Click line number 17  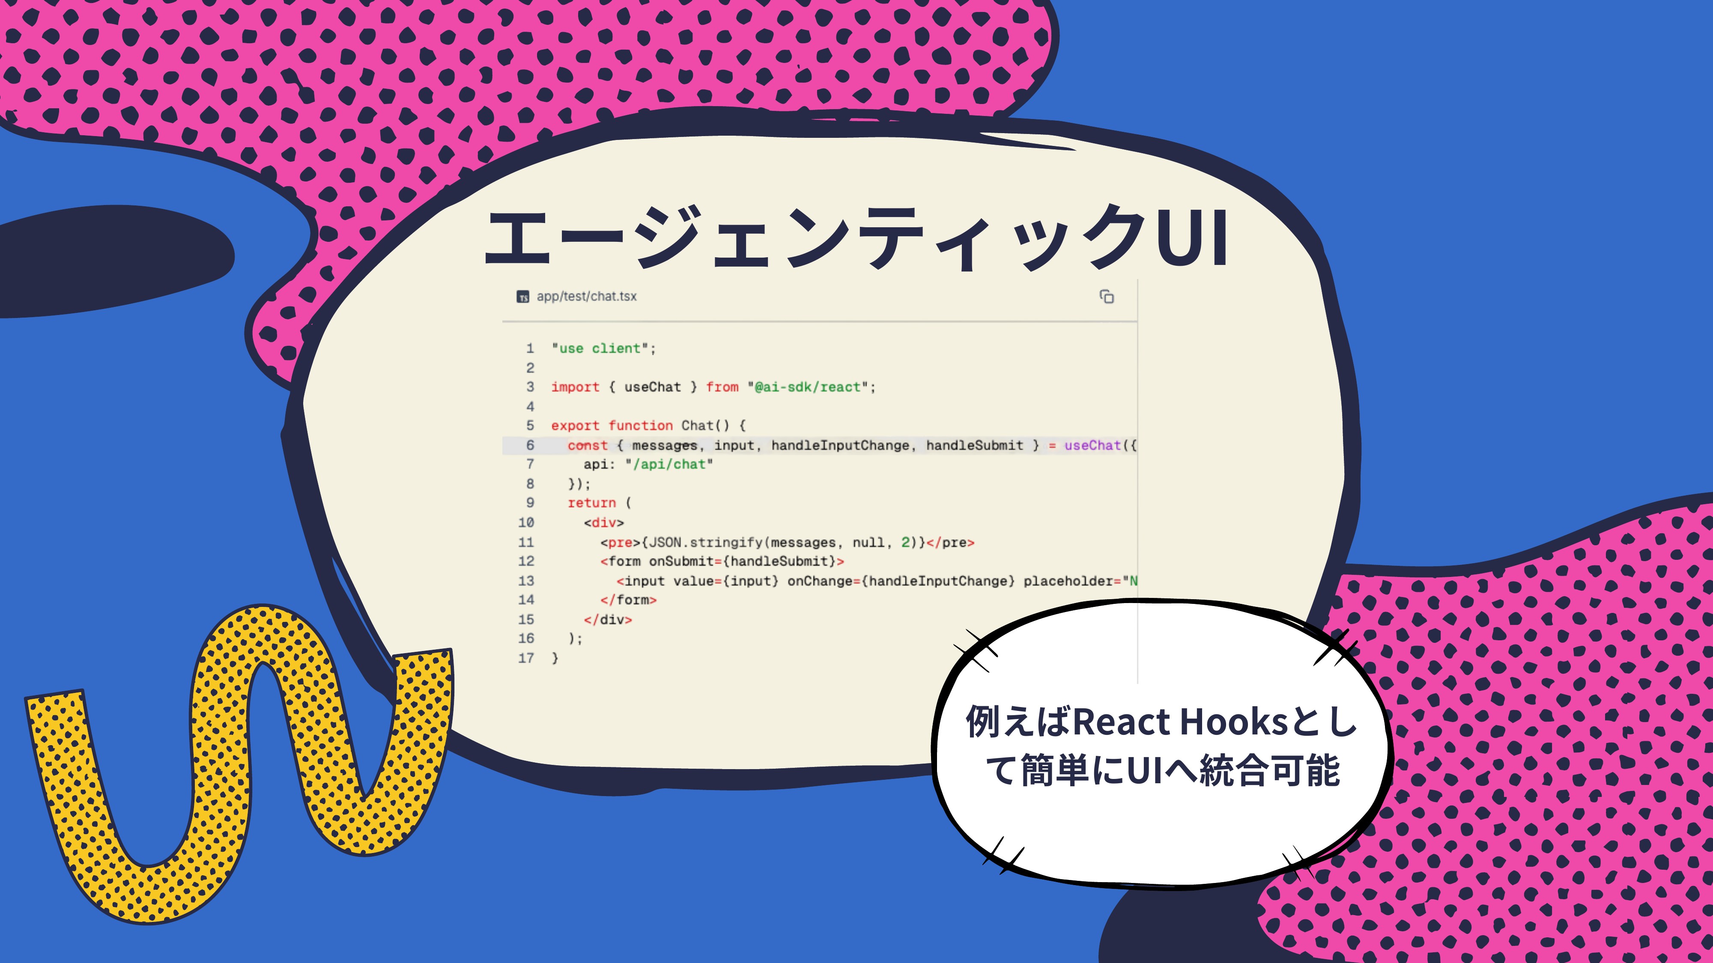tap(526, 658)
